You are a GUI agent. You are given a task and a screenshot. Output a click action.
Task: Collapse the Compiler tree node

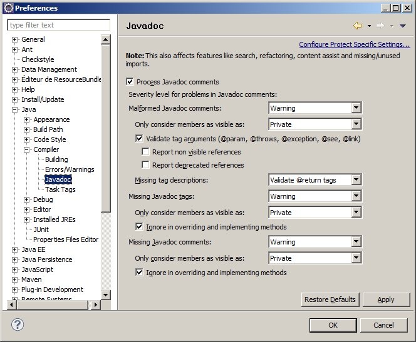tap(27, 149)
